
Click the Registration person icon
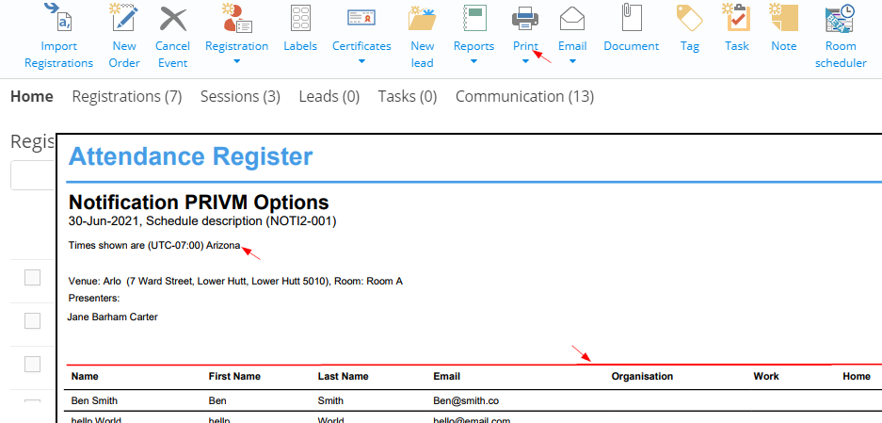236,18
